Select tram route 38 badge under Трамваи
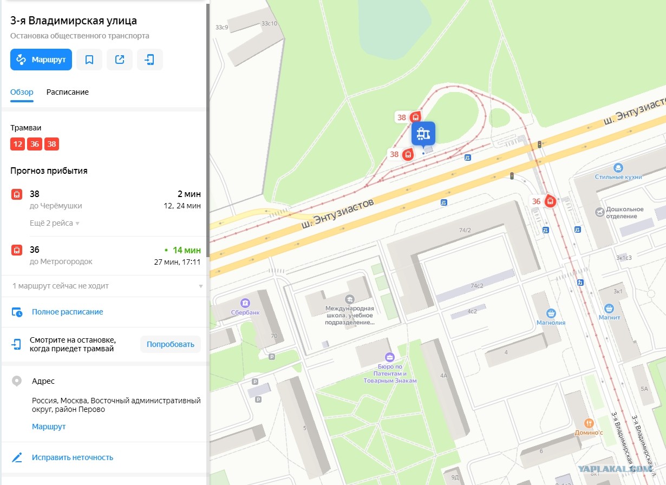The image size is (666, 485). (51, 144)
